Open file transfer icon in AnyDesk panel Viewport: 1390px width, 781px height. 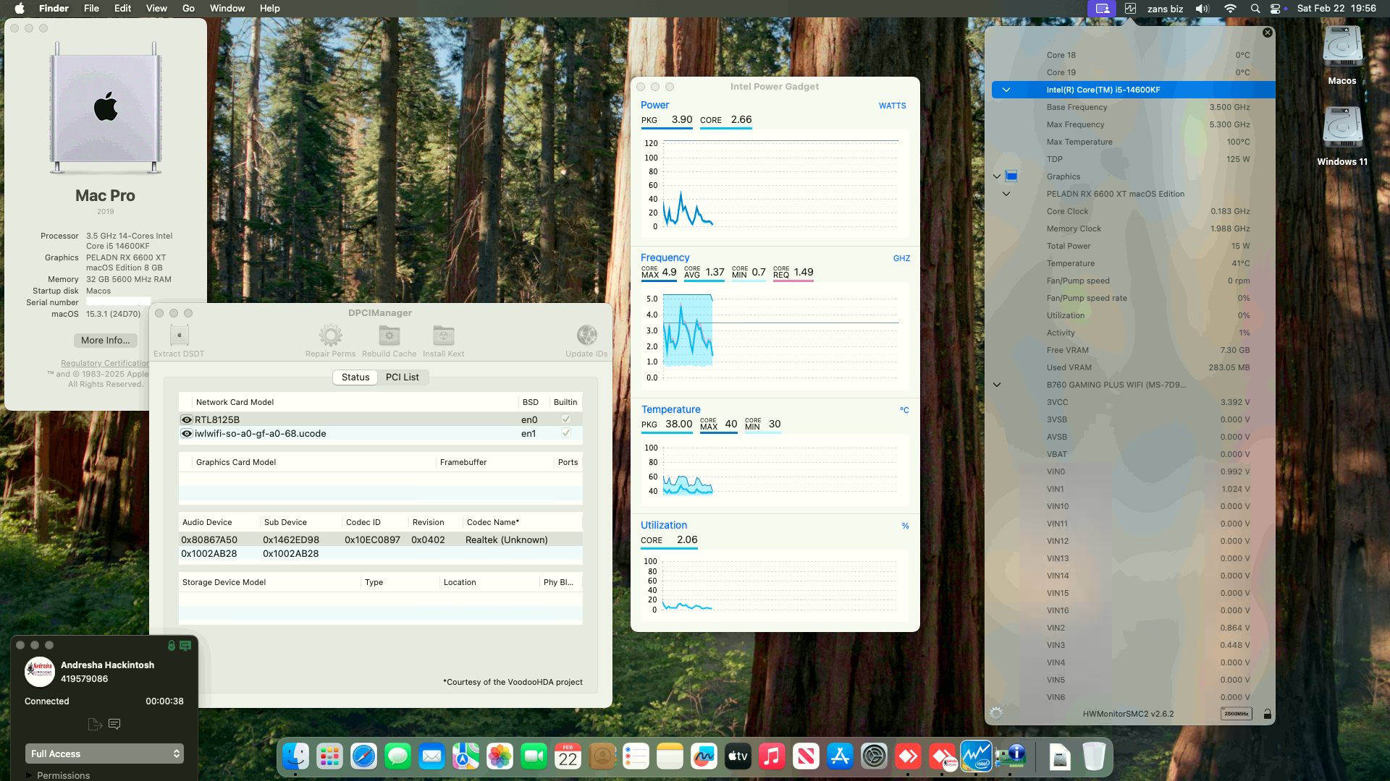pos(94,724)
